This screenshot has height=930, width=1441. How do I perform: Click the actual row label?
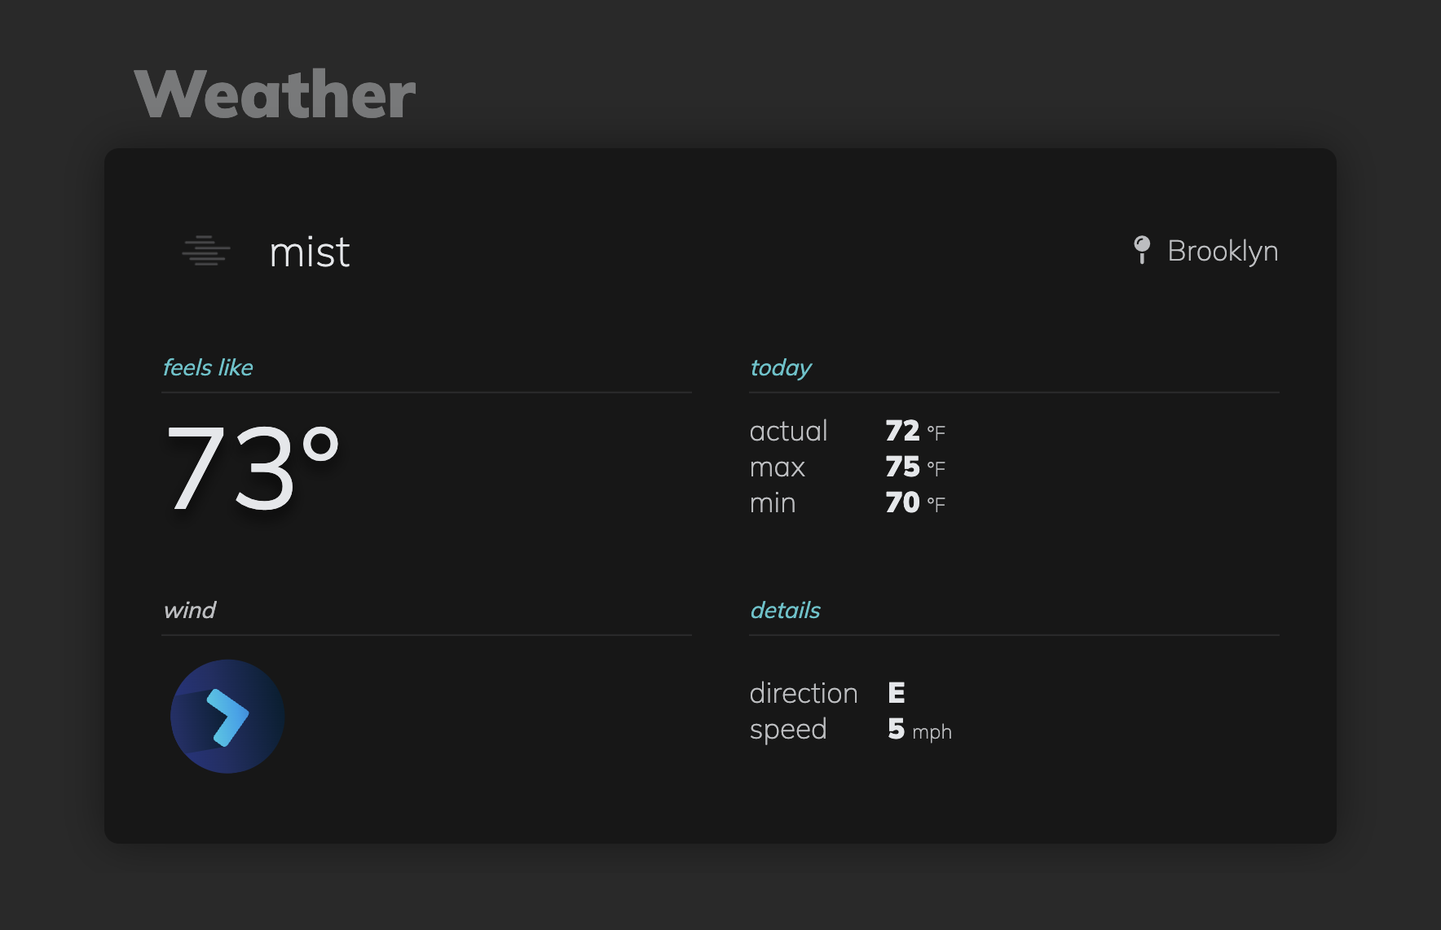point(788,431)
